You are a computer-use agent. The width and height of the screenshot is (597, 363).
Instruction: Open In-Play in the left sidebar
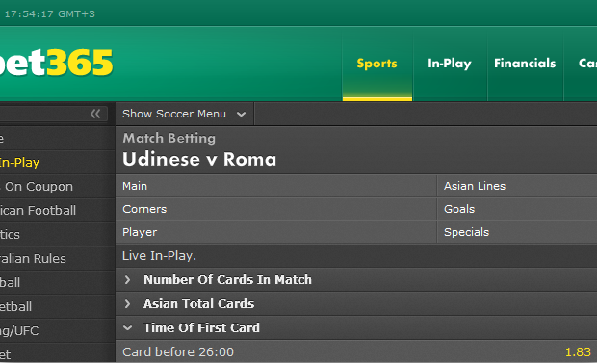click(19, 163)
